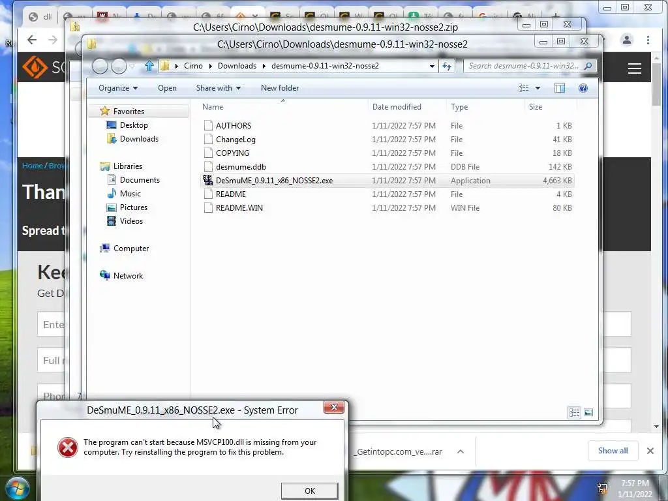
Task: Click the refresh icon beside address bar
Action: pyautogui.click(x=446, y=66)
